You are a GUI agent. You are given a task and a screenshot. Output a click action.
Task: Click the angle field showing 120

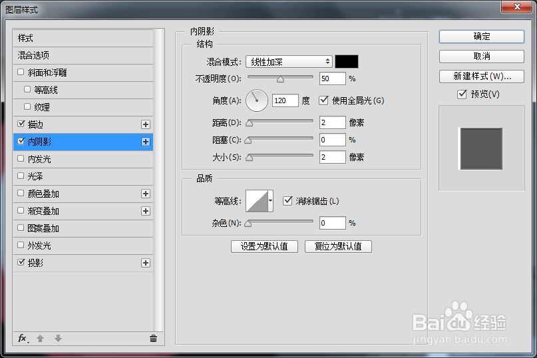(285, 100)
